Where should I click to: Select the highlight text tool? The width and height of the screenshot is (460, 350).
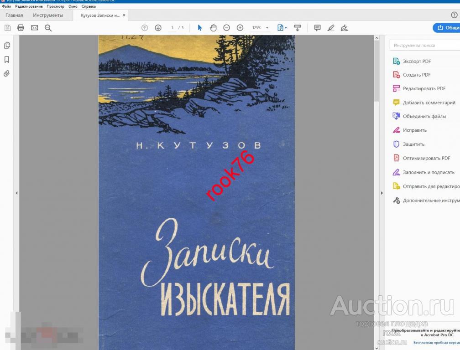[331, 28]
